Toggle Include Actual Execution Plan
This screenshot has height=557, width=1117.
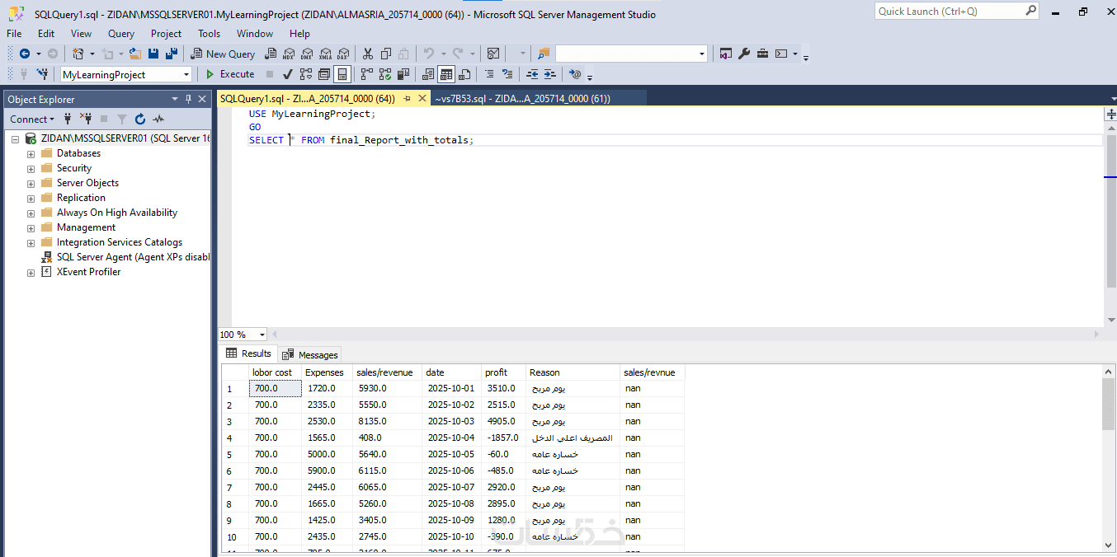coord(367,74)
